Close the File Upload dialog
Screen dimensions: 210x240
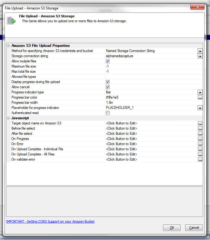[198, 7]
